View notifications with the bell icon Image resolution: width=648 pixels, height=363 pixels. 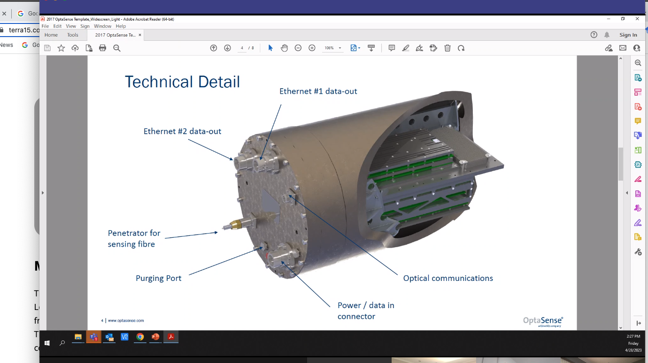(x=607, y=35)
